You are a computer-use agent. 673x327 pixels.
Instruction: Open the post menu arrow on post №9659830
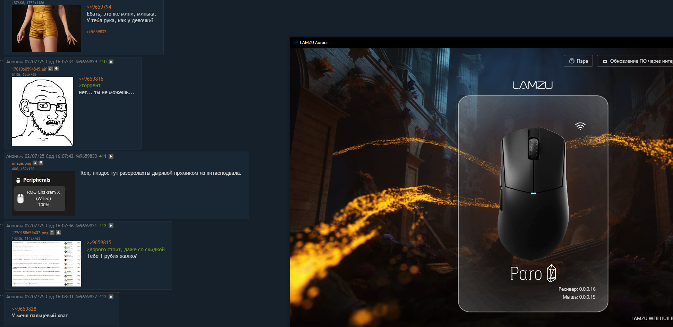pos(111,156)
